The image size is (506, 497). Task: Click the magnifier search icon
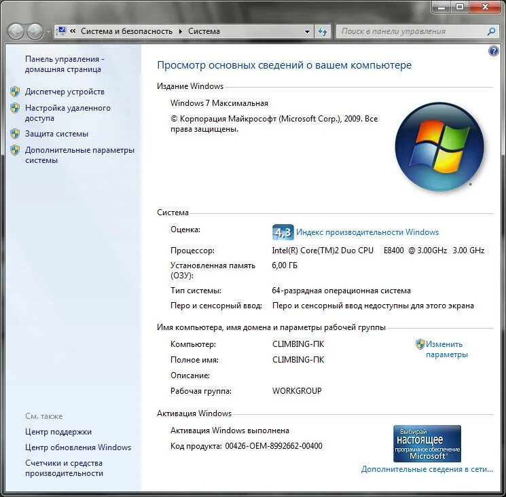point(492,31)
